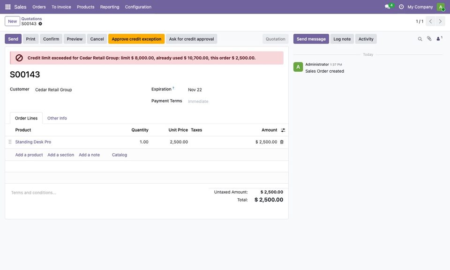Screen dimensions: 450x270
Task: Go to previous record arrow
Action: coord(430,21)
